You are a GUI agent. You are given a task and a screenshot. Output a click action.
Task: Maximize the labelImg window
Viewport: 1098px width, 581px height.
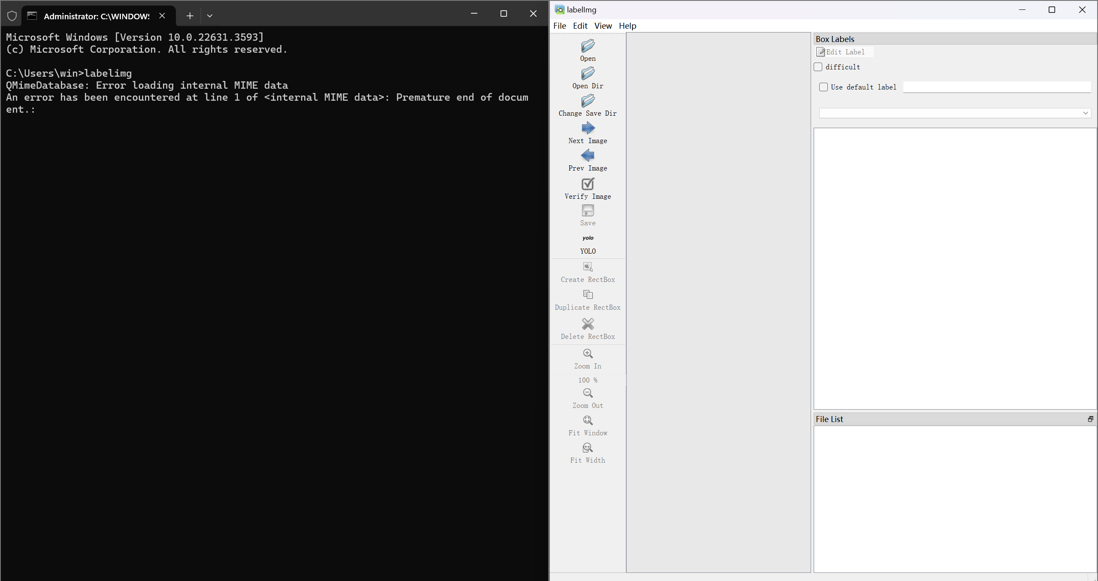pyautogui.click(x=1052, y=9)
